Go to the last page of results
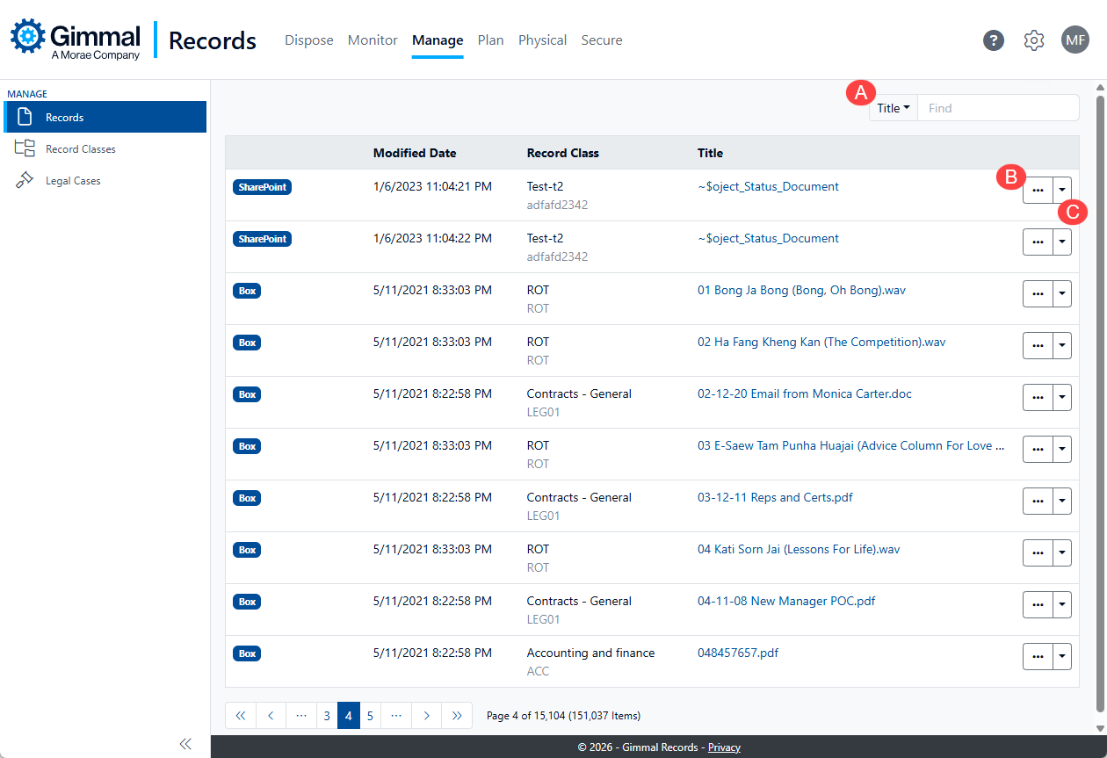Viewport: 1107px width, 758px height. (x=456, y=716)
